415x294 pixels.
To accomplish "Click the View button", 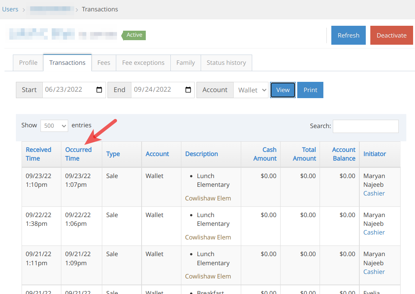I will tap(283, 90).
